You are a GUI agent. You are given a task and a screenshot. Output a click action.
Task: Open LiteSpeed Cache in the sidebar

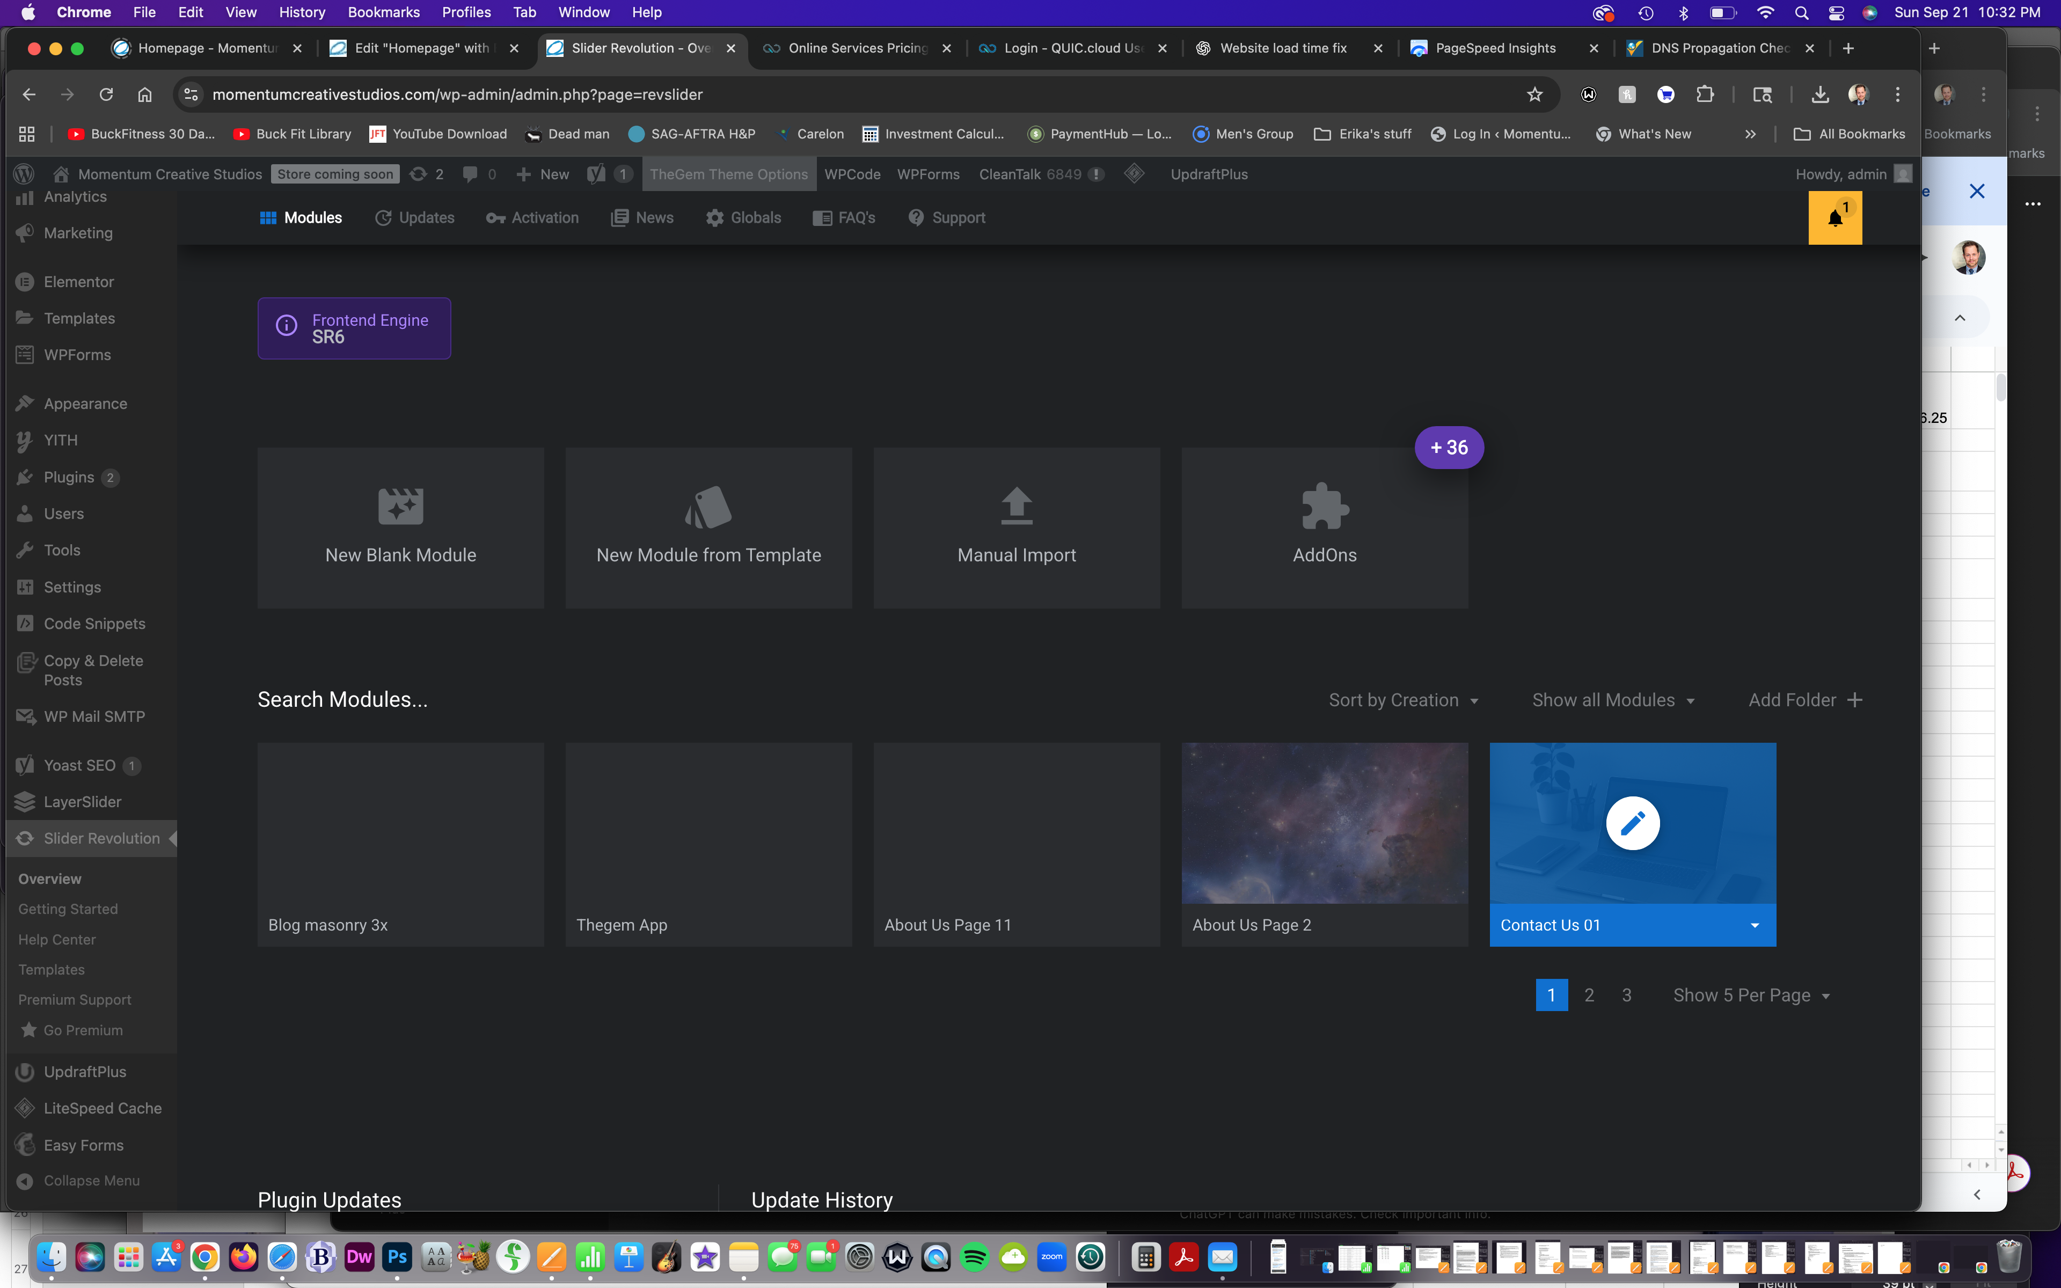click(102, 1108)
